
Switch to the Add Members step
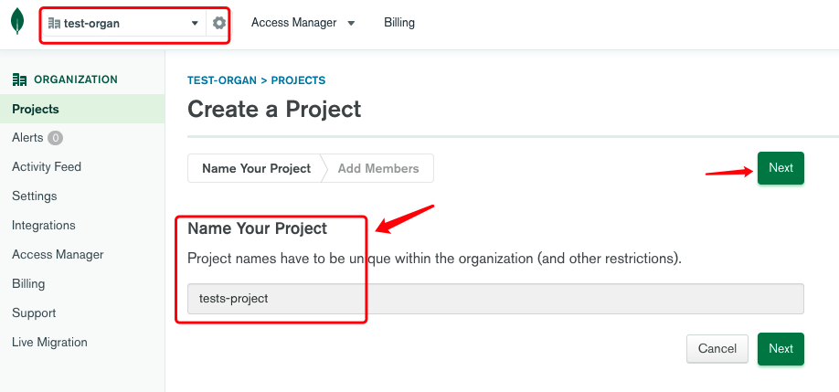coord(378,168)
